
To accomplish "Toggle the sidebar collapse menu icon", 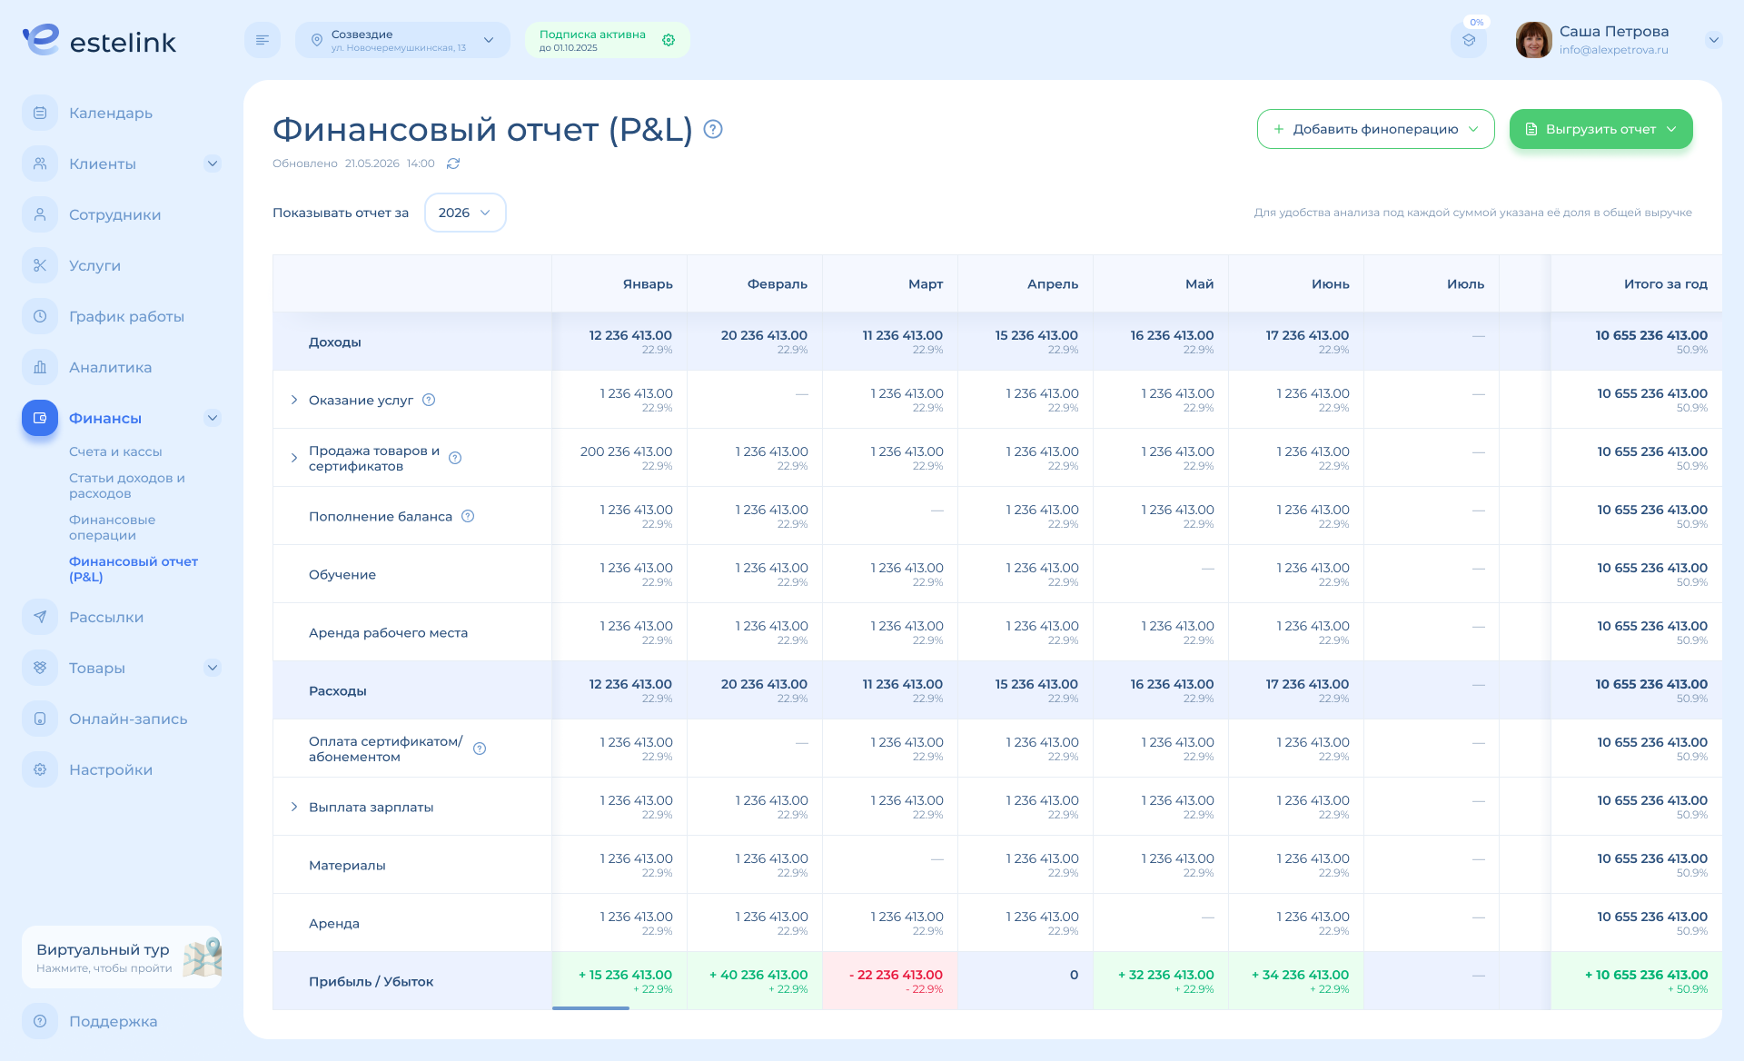I will click(x=263, y=40).
